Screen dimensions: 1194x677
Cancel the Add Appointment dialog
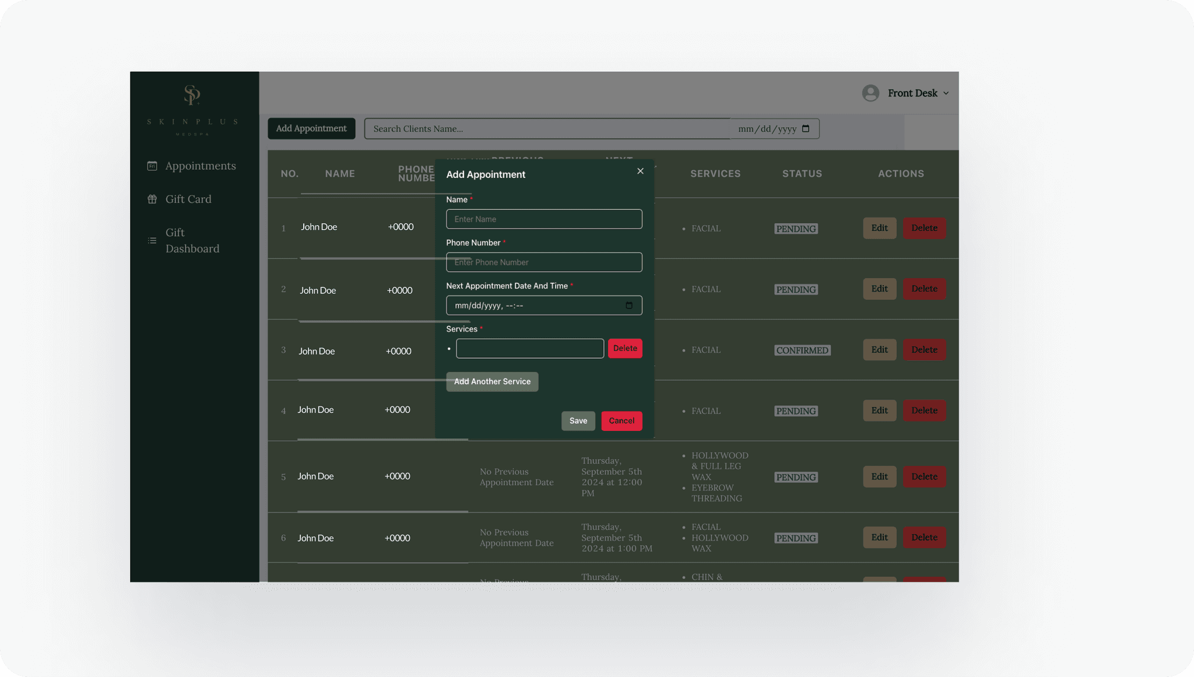621,421
